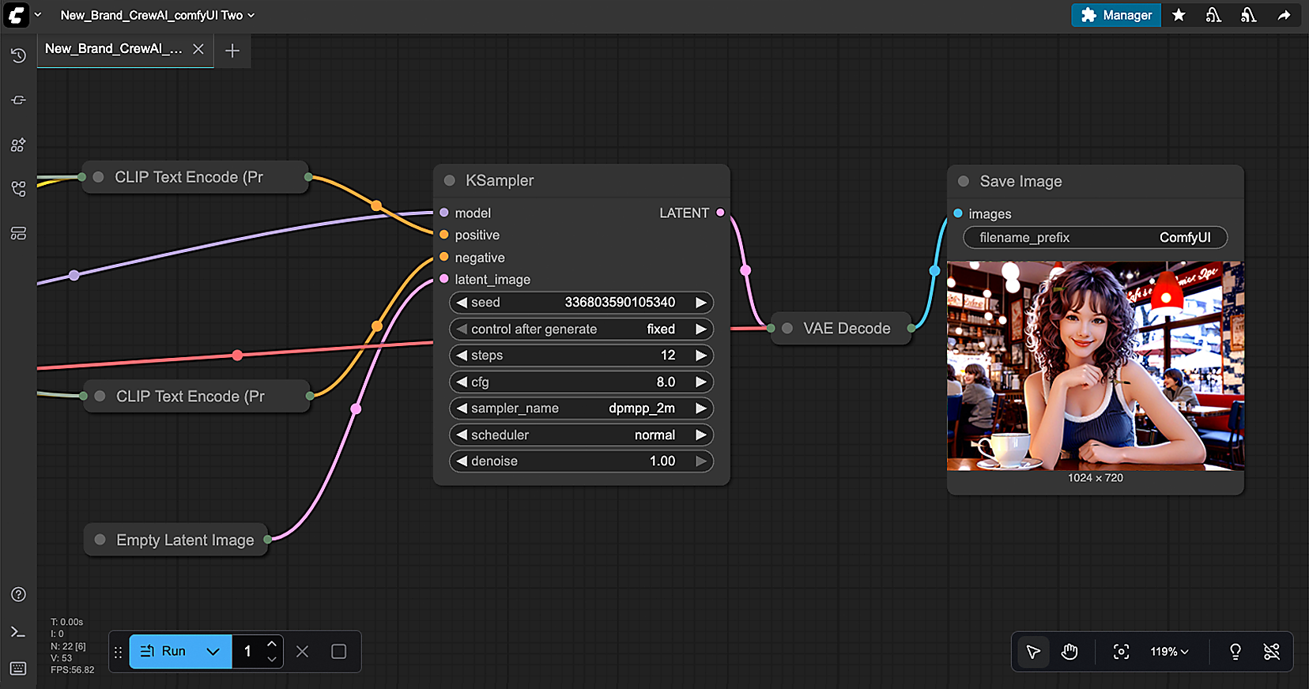Open keyboard shortcuts icon in sidebar
Image resolution: width=1309 pixels, height=689 pixels.
coord(18,668)
